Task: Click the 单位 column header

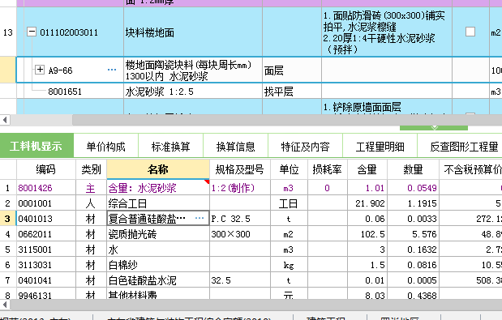Action: [289, 169]
